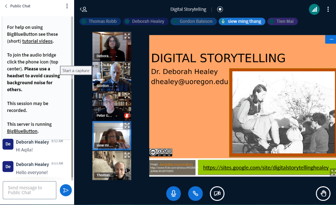Click fullscreen icon on Thomas's webcam
Viewport: 336px width, 205px height.
(127, 155)
